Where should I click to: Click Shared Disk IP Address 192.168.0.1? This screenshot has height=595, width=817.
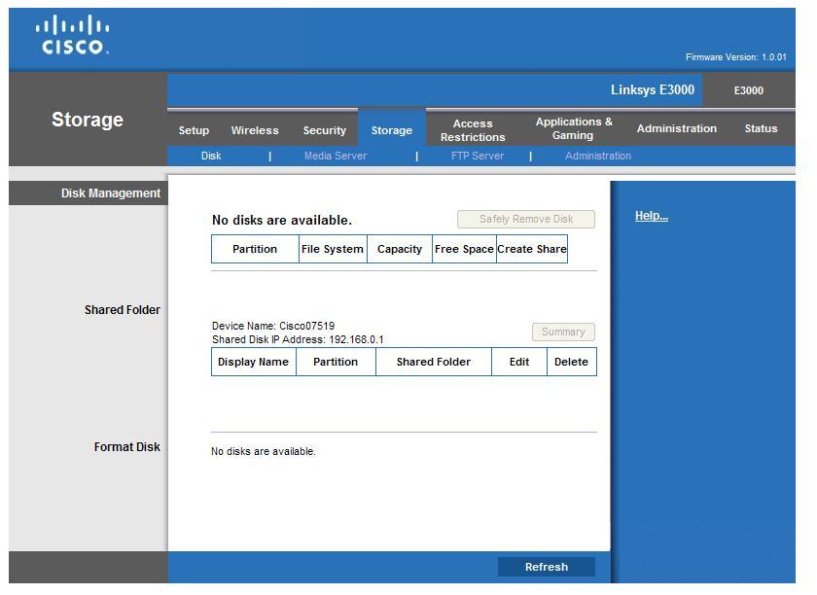coord(298,339)
